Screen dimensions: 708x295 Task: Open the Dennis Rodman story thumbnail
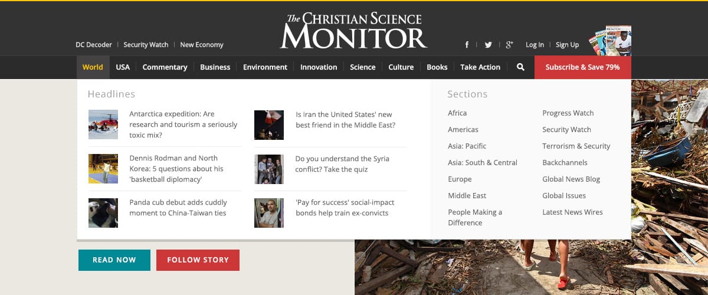point(103,169)
